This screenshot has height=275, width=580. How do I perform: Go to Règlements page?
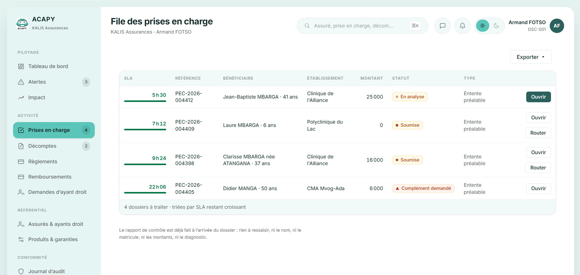[x=54, y=161]
